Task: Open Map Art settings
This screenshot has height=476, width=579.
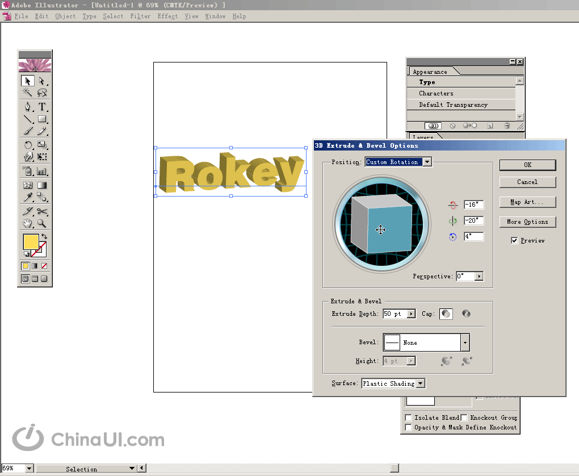Action: point(528,202)
